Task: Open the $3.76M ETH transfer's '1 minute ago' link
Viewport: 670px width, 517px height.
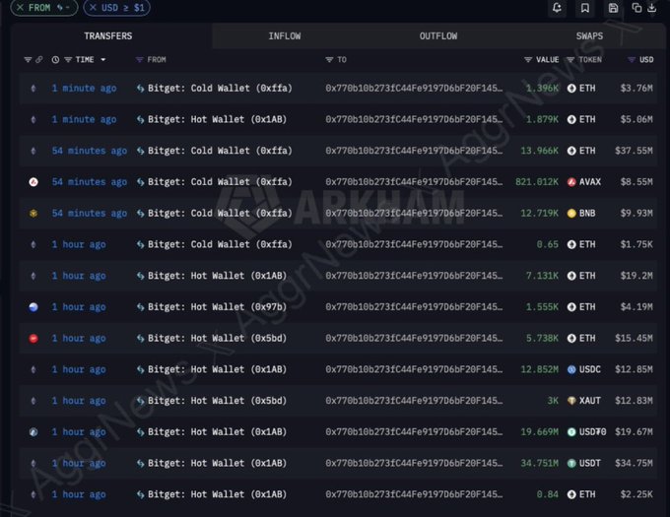Action: pos(84,89)
